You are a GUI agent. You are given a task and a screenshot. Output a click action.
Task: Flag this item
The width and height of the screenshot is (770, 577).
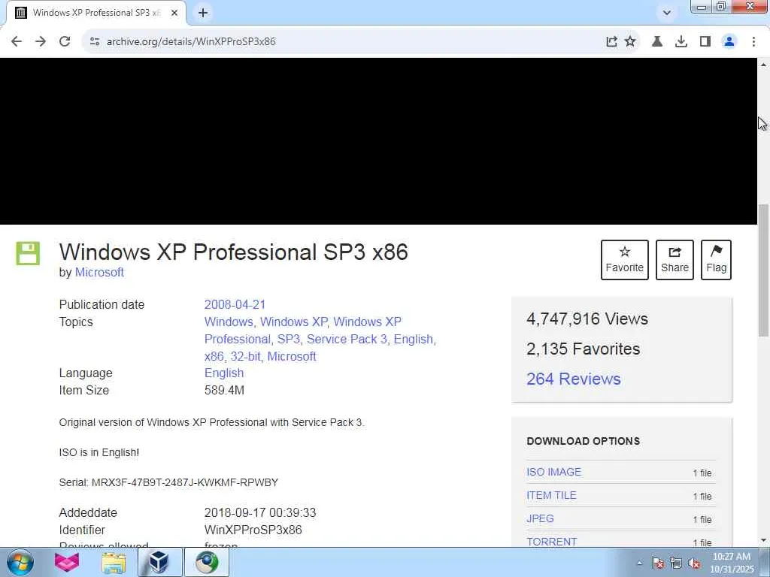[716, 260]
